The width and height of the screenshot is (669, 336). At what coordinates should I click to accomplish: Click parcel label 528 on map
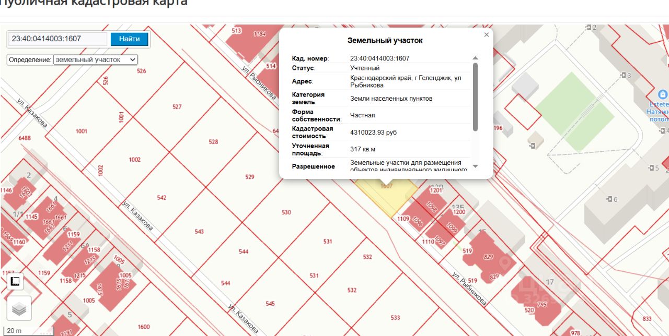pos(213,142)
